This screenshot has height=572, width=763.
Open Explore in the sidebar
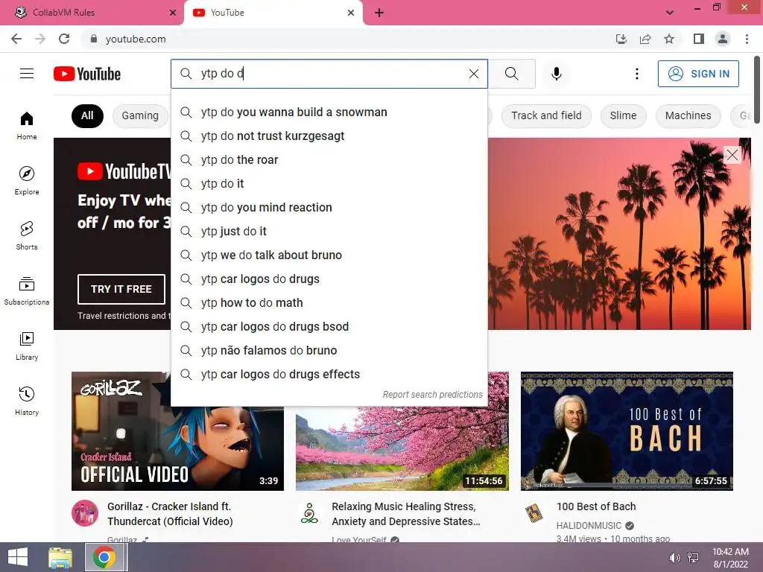point(27,180)
